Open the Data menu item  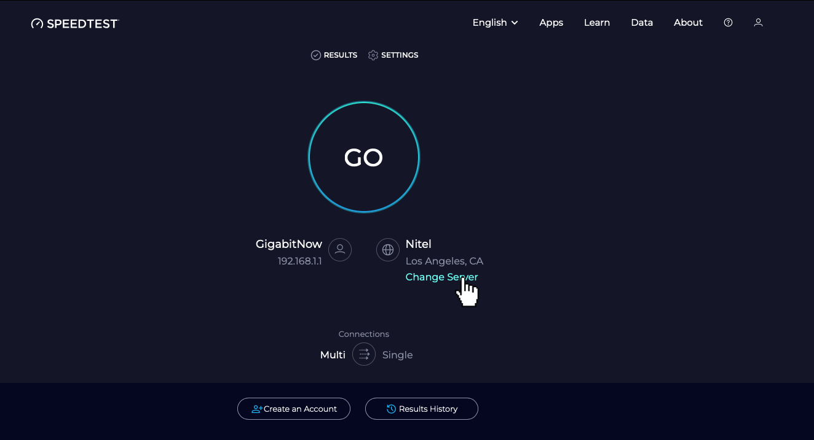tap(642, 23)
